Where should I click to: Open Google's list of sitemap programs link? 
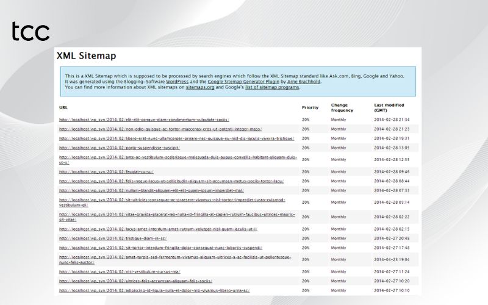(272, 87)
